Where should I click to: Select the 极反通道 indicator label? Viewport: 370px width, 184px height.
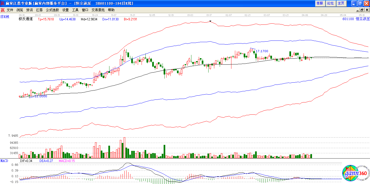click(x=26, y=19)
